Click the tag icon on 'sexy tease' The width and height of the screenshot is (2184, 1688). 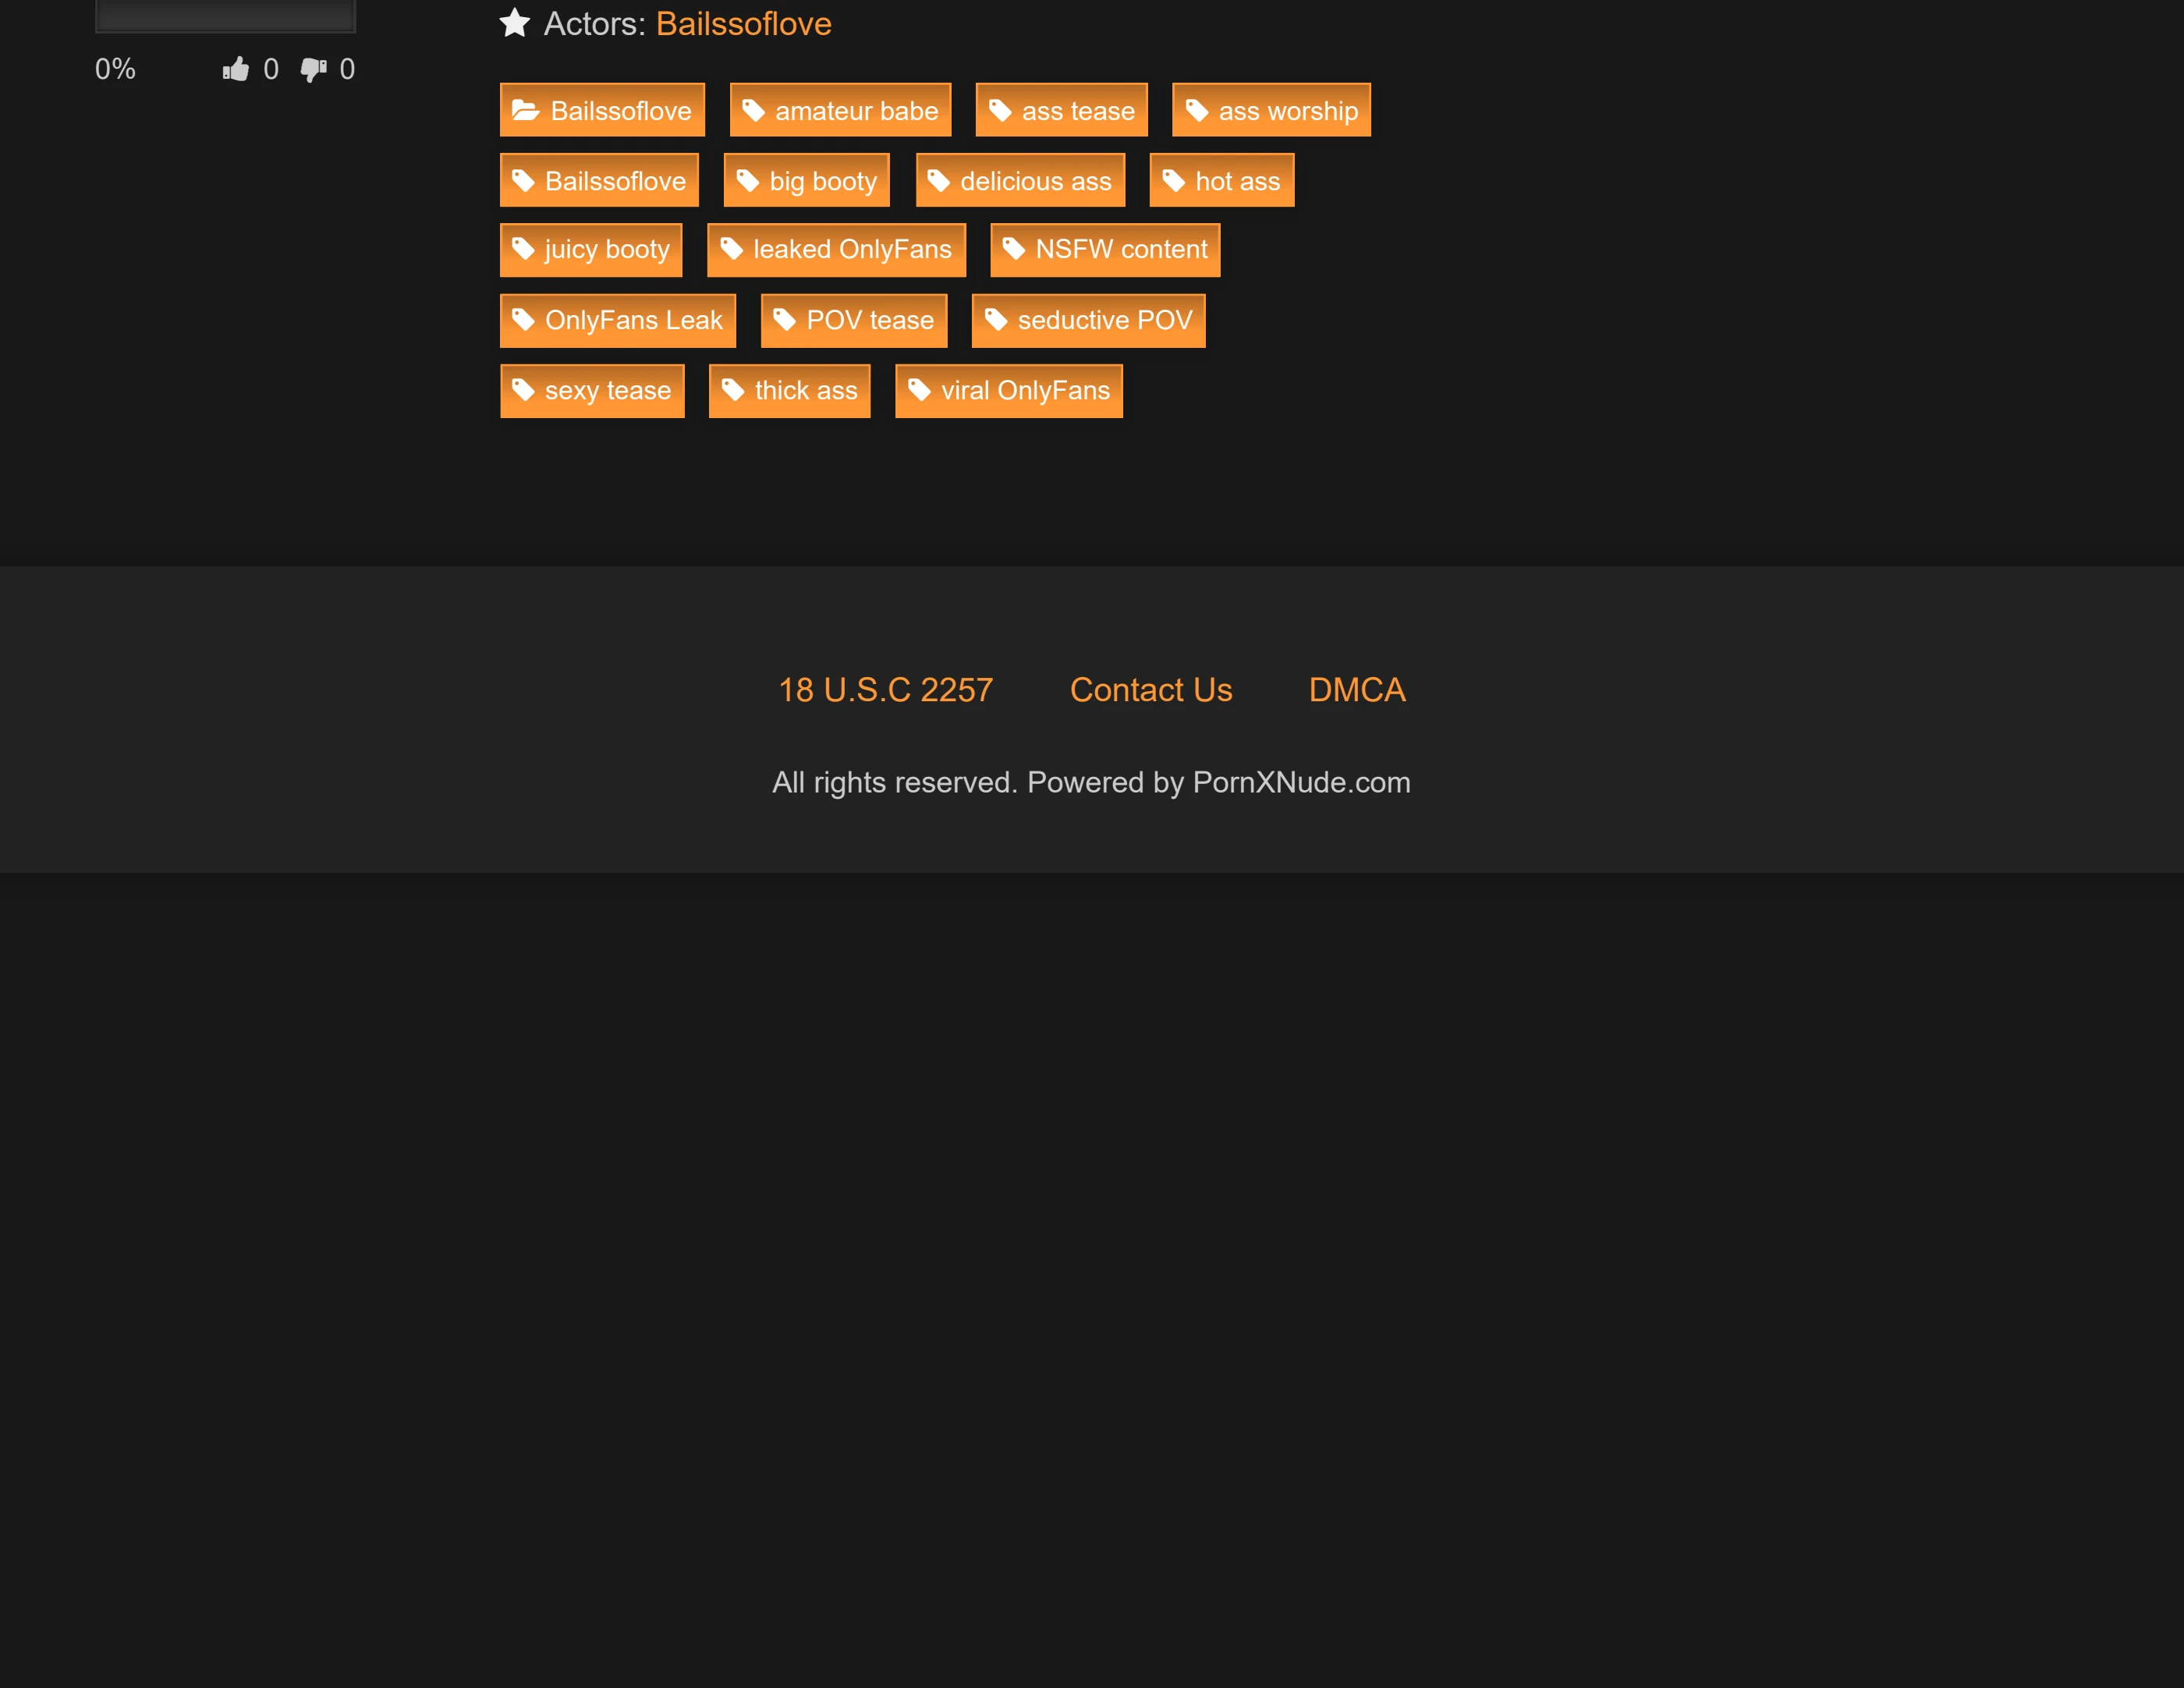pyautogui.click(x=523, y=390)
